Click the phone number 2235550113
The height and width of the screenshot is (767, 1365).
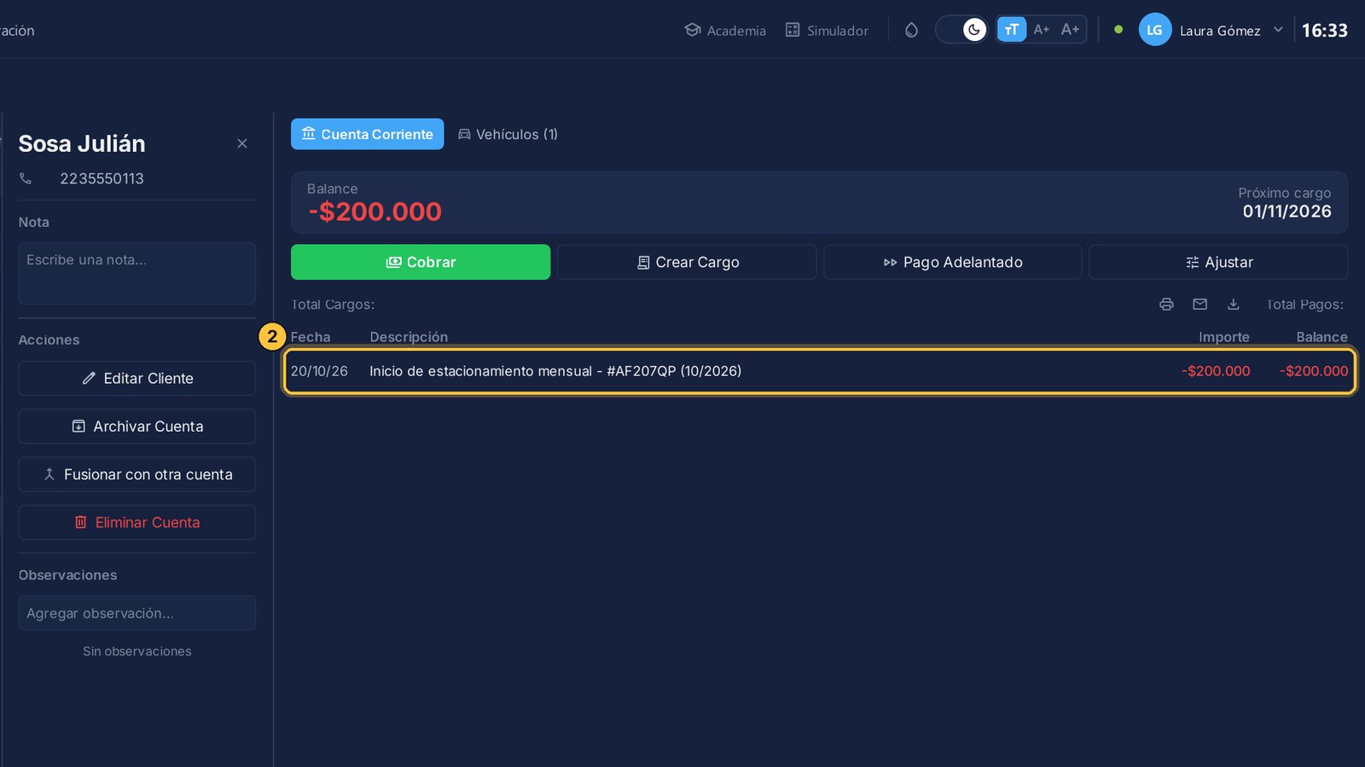pyautogui.click(x=102, y=178)
